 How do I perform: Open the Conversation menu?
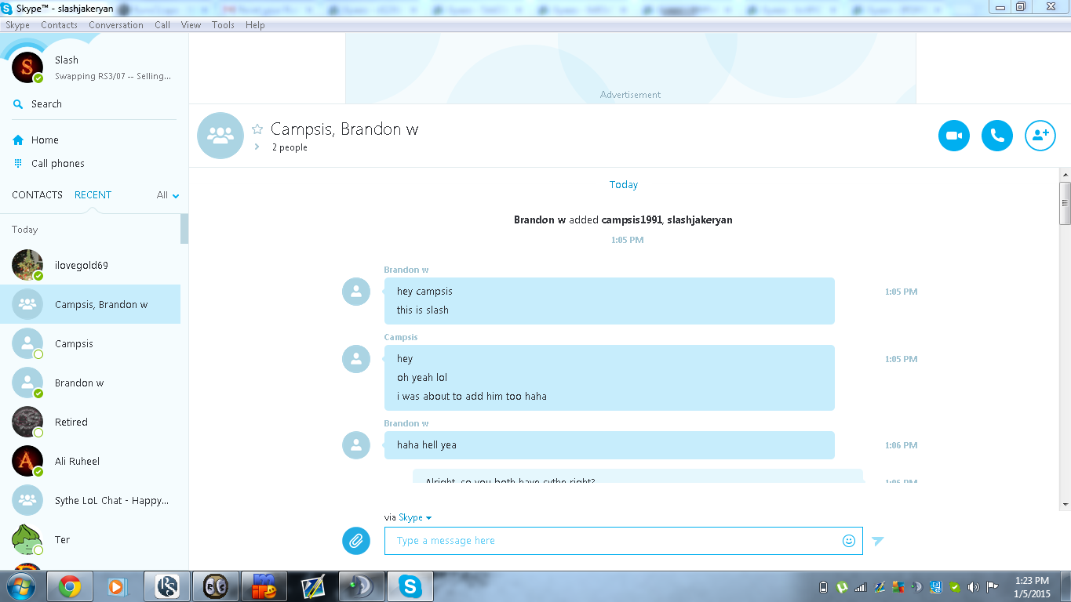click(116, 25)
